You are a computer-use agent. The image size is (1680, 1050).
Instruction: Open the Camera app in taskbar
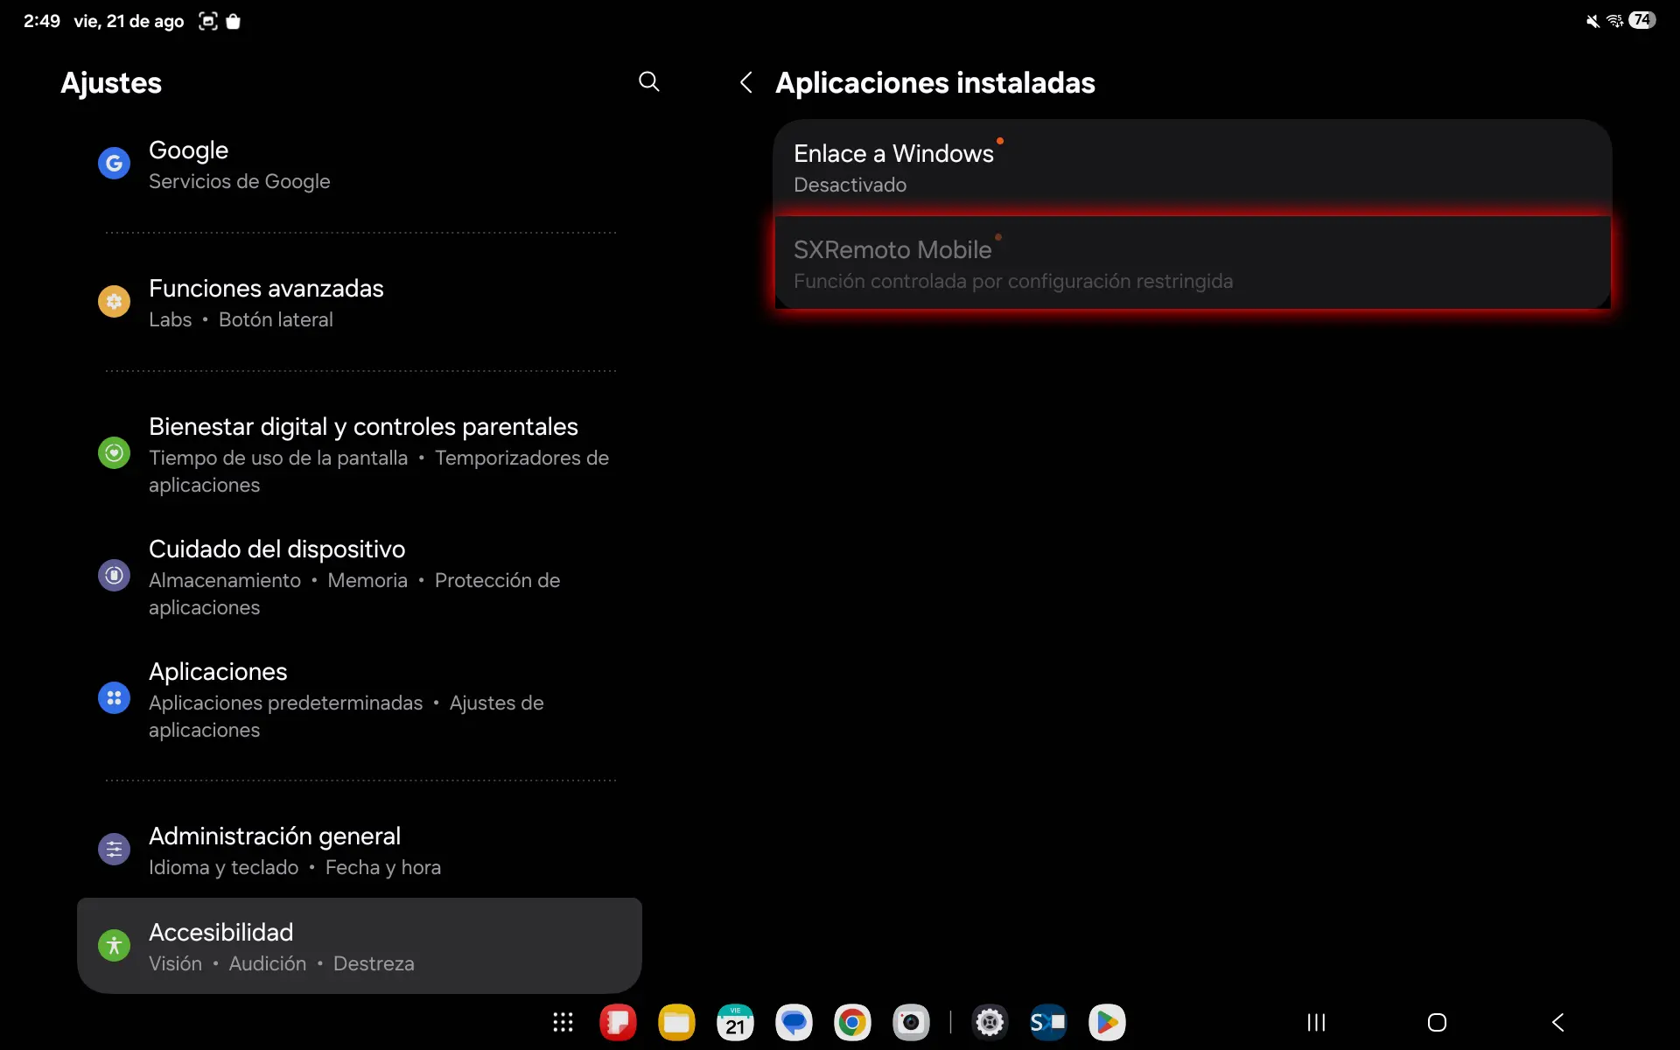pyautogui.click(x=911, y=1022)
